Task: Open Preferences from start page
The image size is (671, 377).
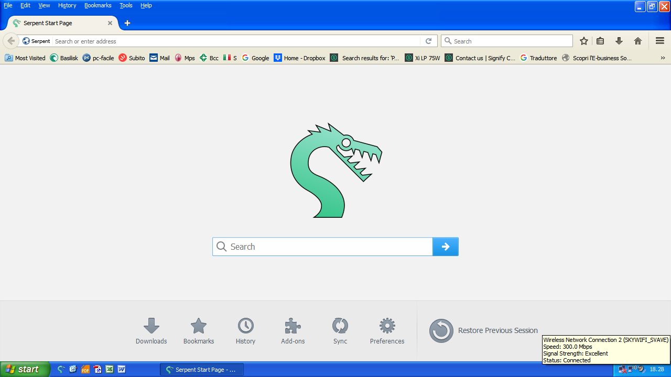Action: pyautogui.click(x=387, y=331)
